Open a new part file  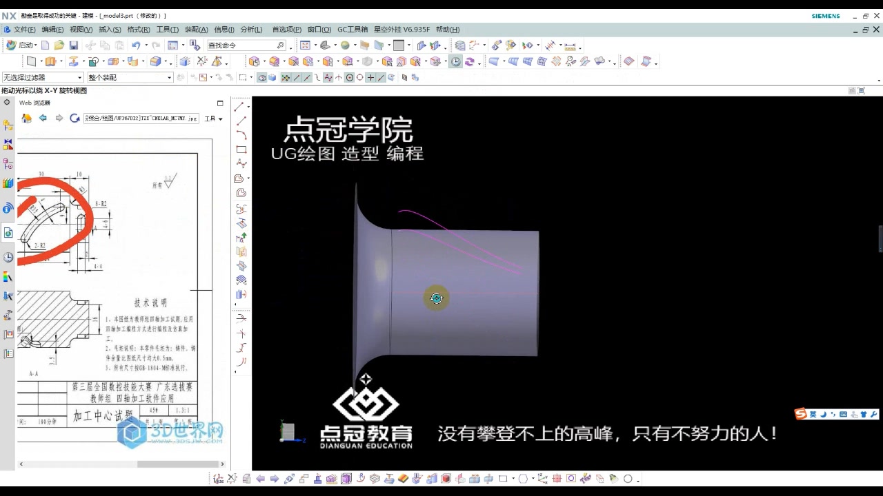click(43, 45)
